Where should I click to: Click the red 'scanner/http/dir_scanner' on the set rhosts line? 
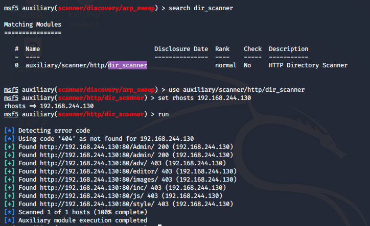(101, 98)
